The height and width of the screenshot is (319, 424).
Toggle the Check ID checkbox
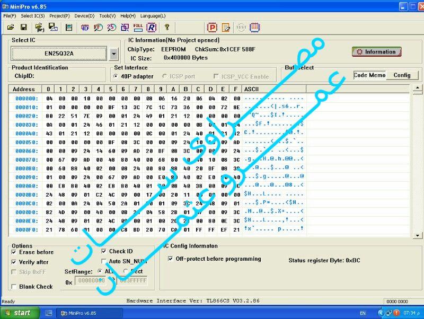(x=103, y=251)
